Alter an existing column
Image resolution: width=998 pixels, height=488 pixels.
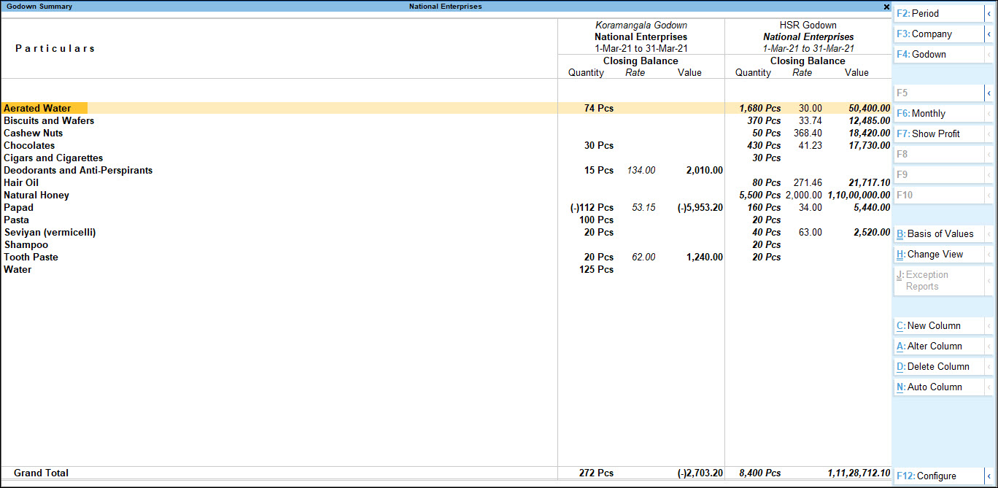[937, 346]
